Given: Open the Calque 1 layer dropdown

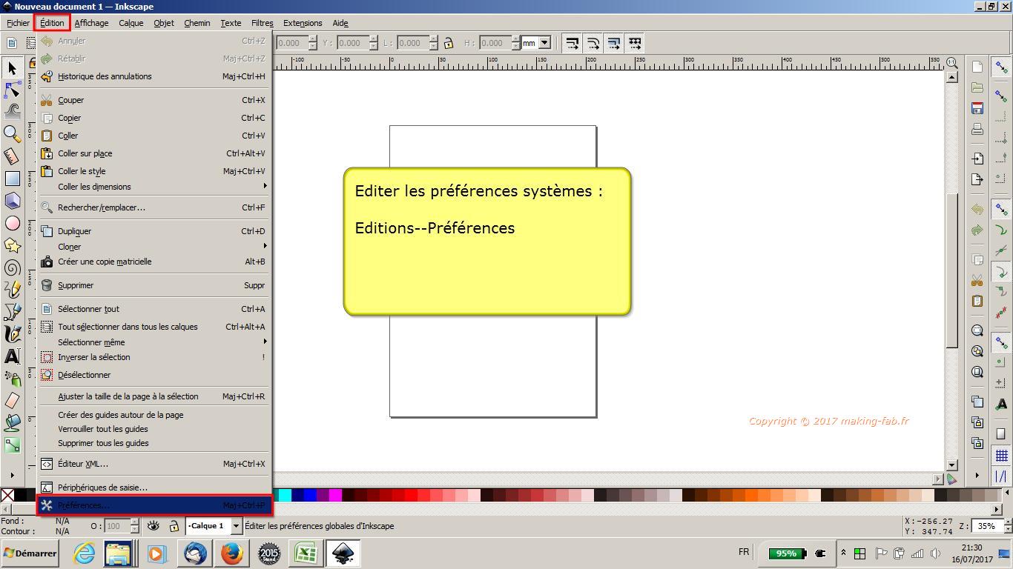Looking at the screenshot, I should tap(237, 526).
